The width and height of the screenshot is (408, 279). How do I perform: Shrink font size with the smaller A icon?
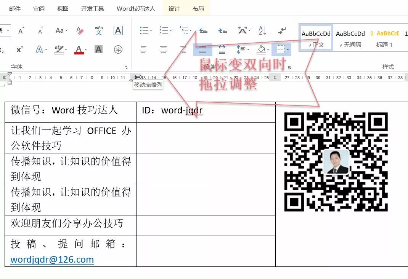click(40, 31)
